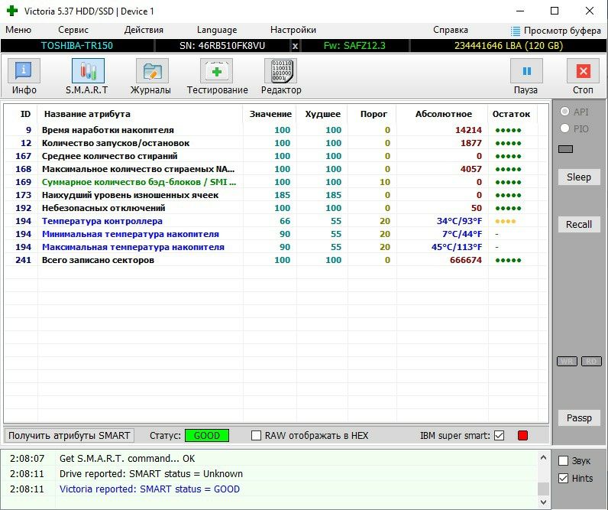Click the RD indicator on right panel
The width and height of the screenshot is (608, 510).
tap(591, 362)
